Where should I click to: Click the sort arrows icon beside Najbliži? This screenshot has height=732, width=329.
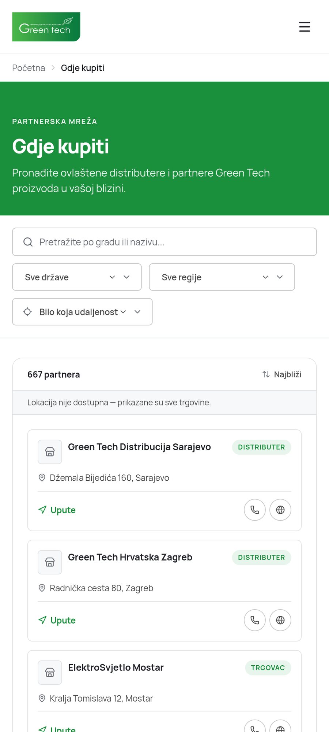266,374
